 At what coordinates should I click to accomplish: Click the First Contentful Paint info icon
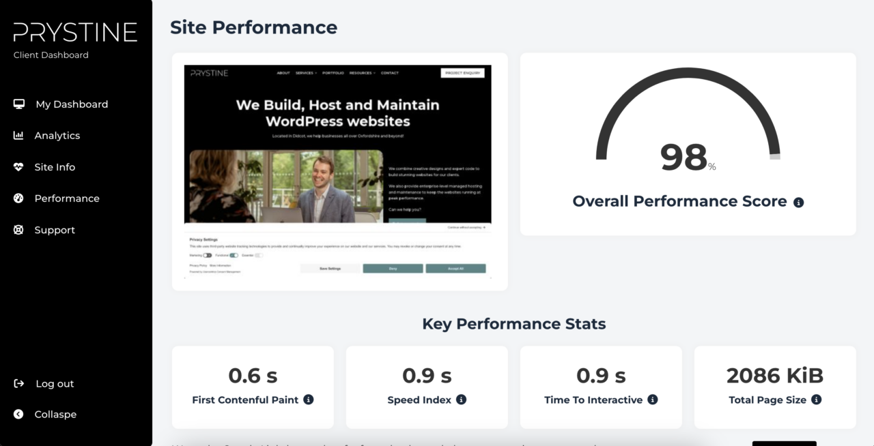click(x=309, y=400)
